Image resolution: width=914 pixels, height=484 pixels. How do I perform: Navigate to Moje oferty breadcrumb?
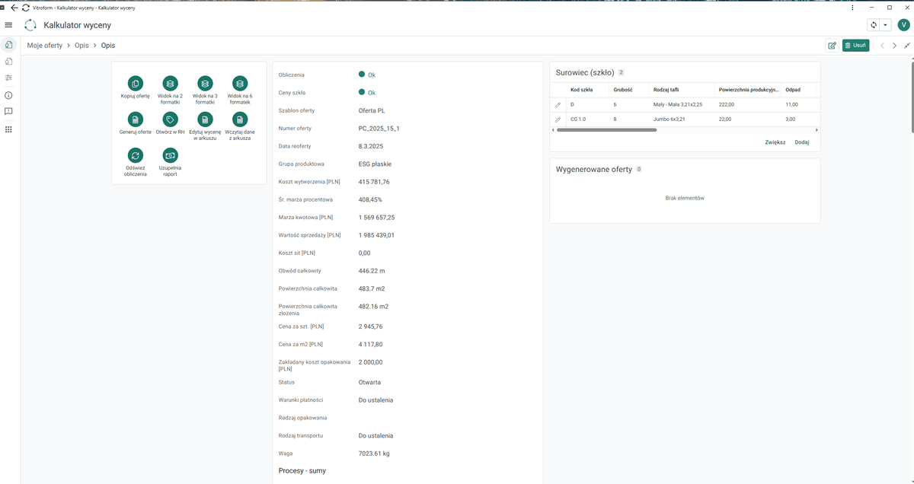pyautogui.click(x=45, y=46)
